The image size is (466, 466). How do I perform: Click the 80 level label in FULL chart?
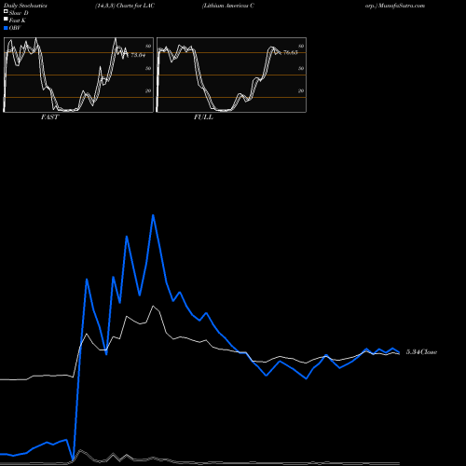point(301,46)
